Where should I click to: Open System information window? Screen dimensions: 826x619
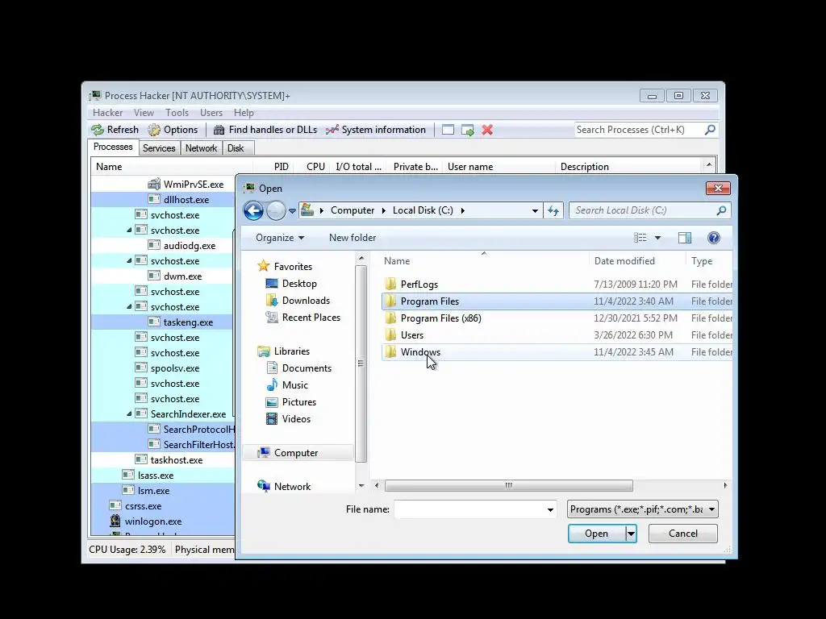pos(376,130)
